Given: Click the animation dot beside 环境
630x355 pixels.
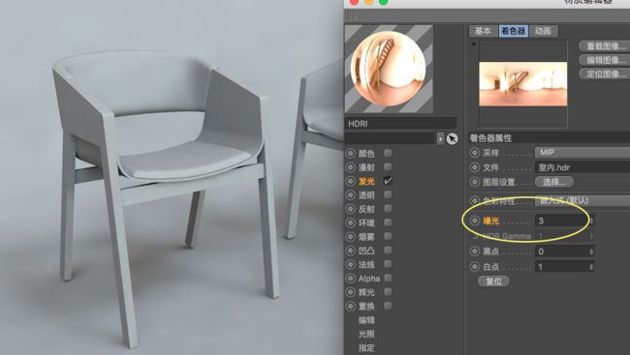Looking at the screenshot, I should [x=350, y=223].
